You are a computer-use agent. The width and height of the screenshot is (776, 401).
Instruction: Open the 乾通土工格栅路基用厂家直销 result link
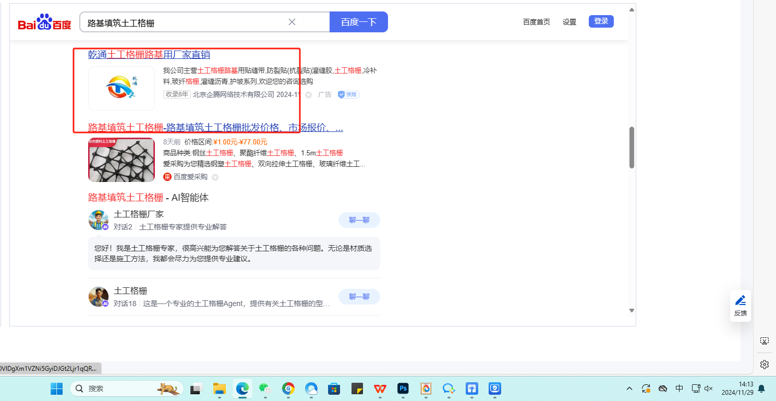(149, 55)
